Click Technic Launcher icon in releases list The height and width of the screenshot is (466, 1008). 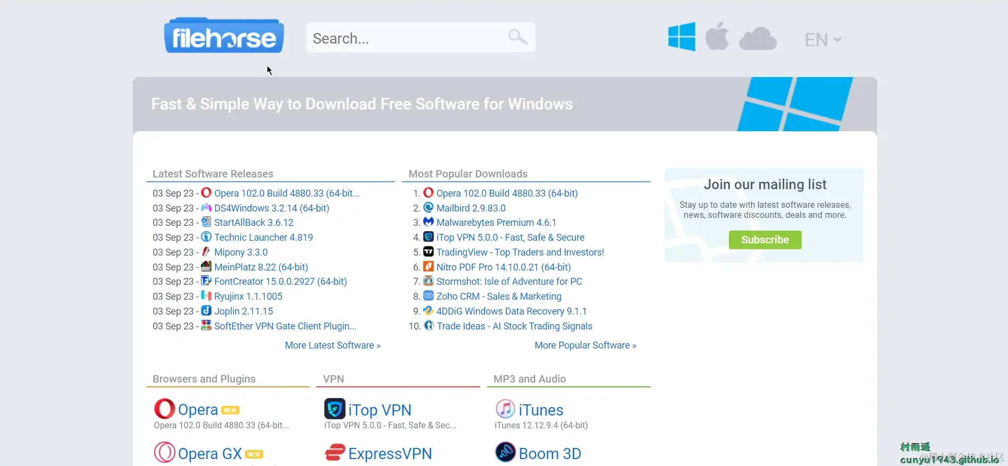click(206, 237)
